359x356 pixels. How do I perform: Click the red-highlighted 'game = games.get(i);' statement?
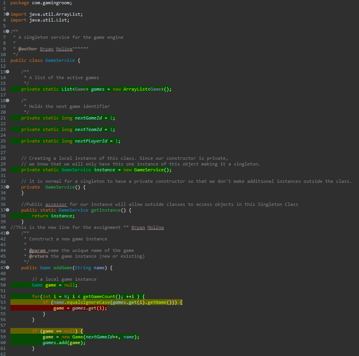coord(80,308)
